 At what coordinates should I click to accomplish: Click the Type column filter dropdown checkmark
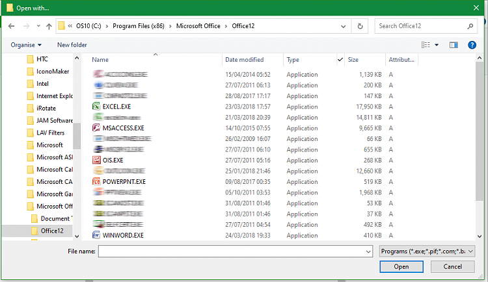point(340,59)
